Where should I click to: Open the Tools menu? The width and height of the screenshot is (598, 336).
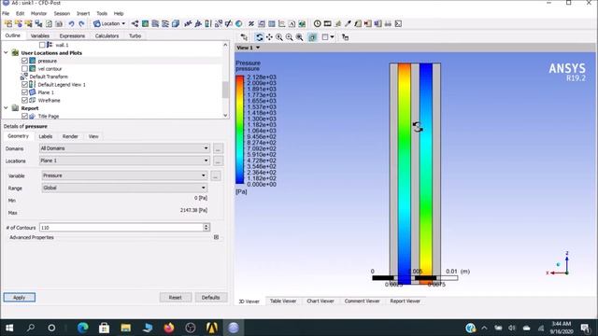coord(102,13)
